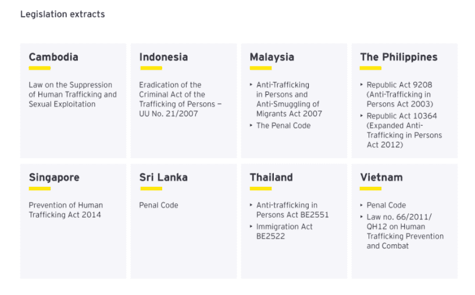Click bullet arrow beside Law no. 66/2011
This screenshot has height=295, width=475.
pyautogui.click(x=362, y=217)
